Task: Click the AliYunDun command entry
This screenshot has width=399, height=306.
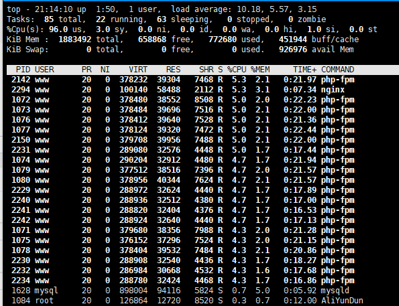Action: 342,301
